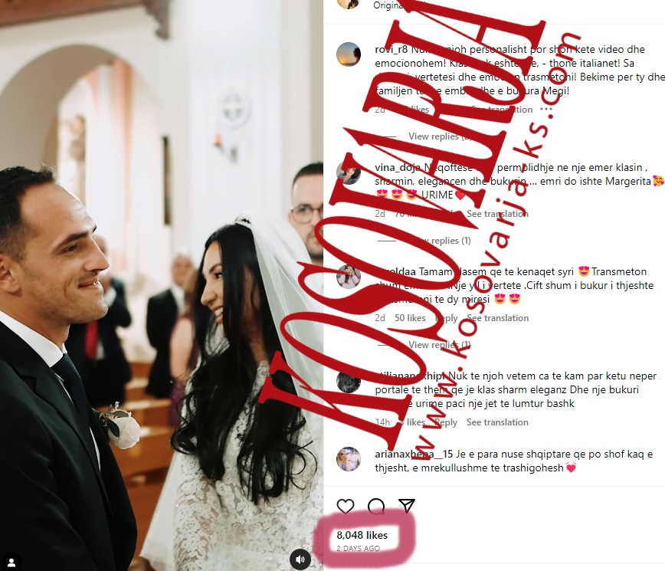Open vina_doja avatar

(349, 172)
